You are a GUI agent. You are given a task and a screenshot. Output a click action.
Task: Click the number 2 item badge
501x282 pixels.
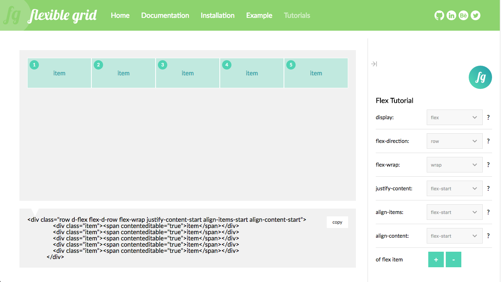tap(98, 65)
